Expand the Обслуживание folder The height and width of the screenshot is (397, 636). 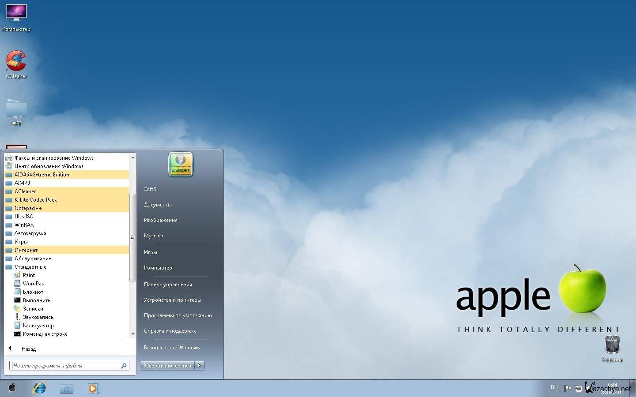click(x=67, y=258)
